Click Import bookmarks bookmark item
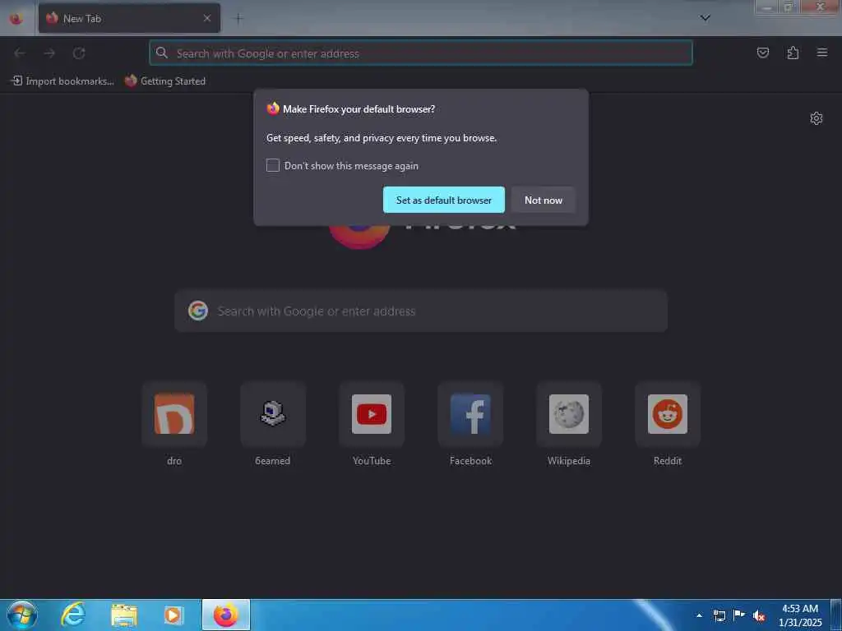842x631 pixels. pyautogui.click(x=62, y=81)
